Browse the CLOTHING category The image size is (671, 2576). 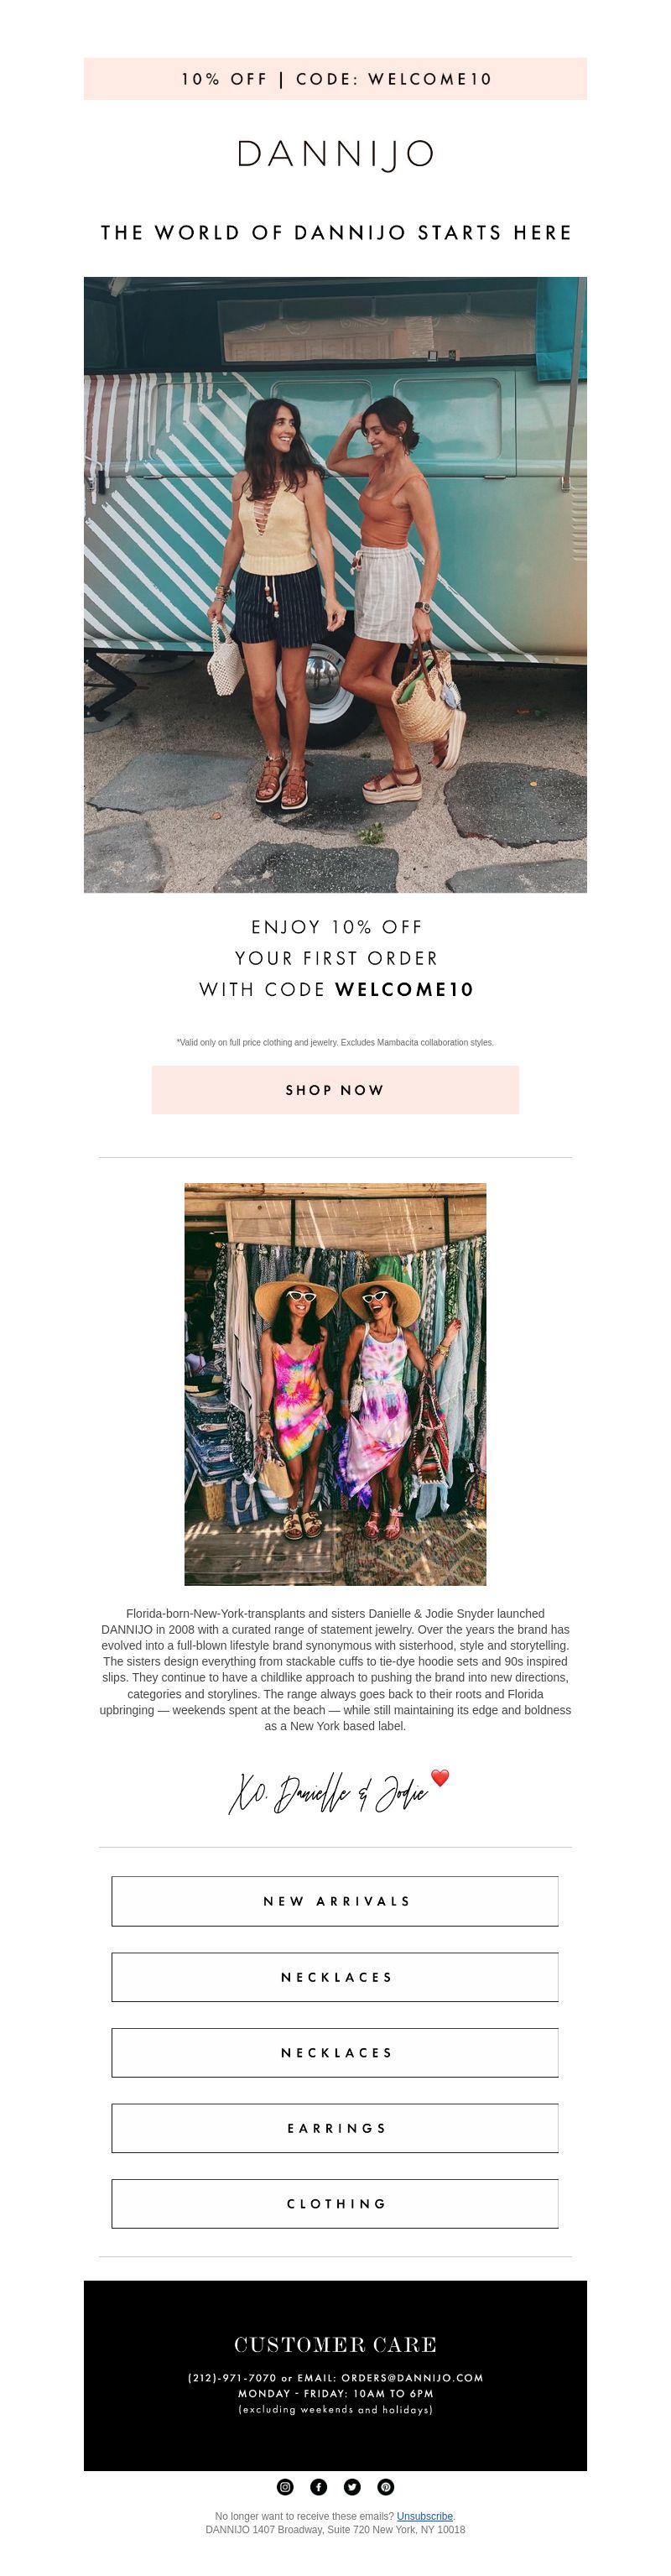tap(335, 2203)
